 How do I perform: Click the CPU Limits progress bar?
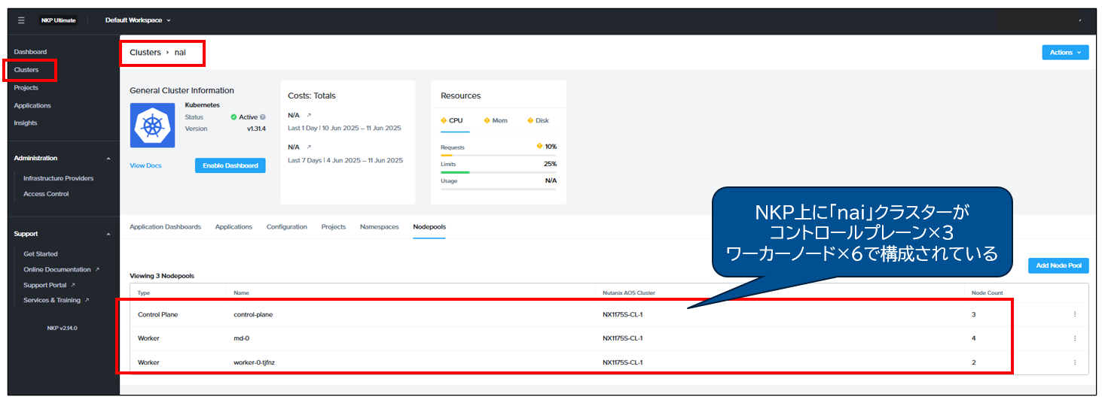pyautogui.click(x=498, y=172)
